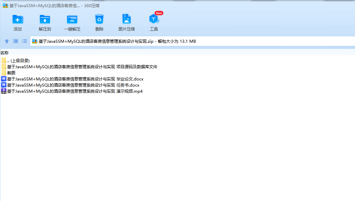Click the 添加 label under the add icon
Image resolution: width=355 pixels, height=201 pixels.
coord(18,29)
